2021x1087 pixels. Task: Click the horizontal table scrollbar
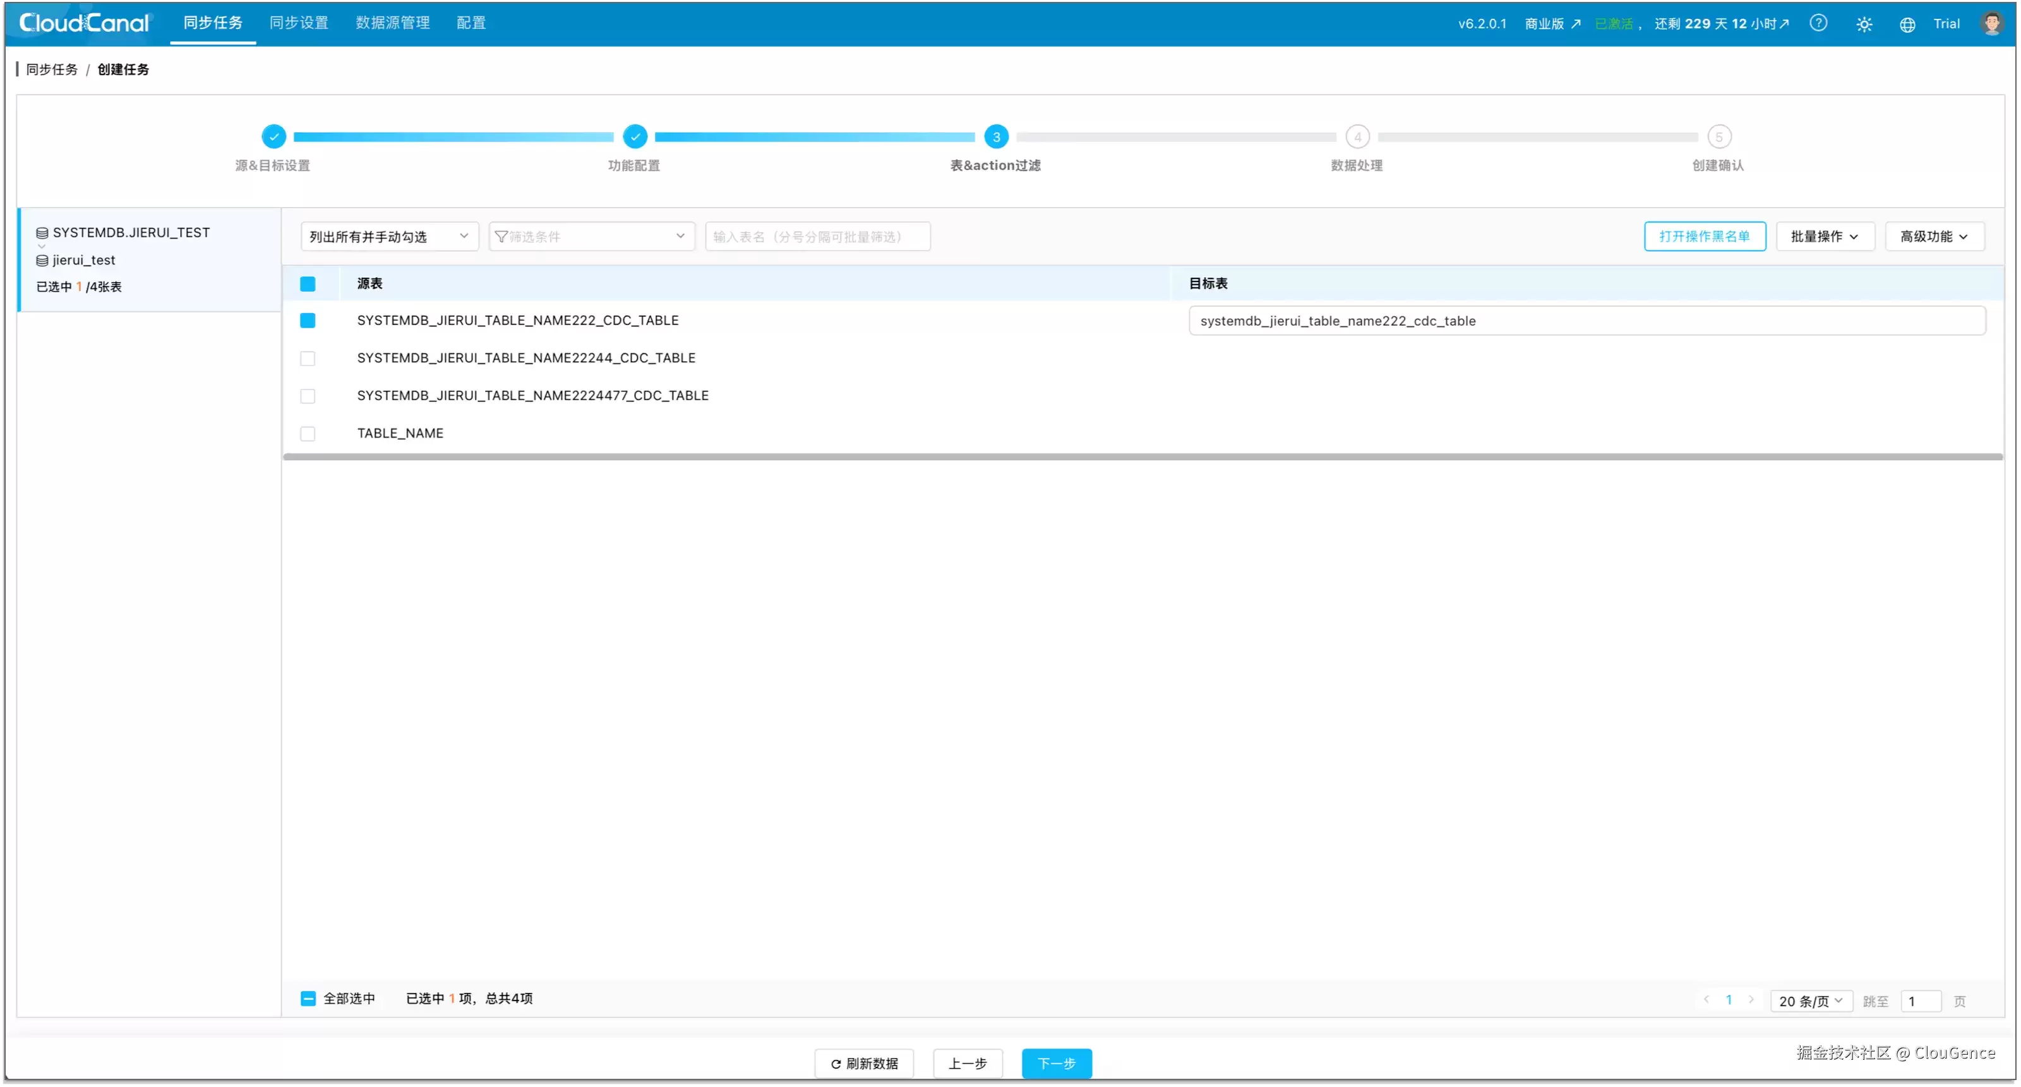1142,456
